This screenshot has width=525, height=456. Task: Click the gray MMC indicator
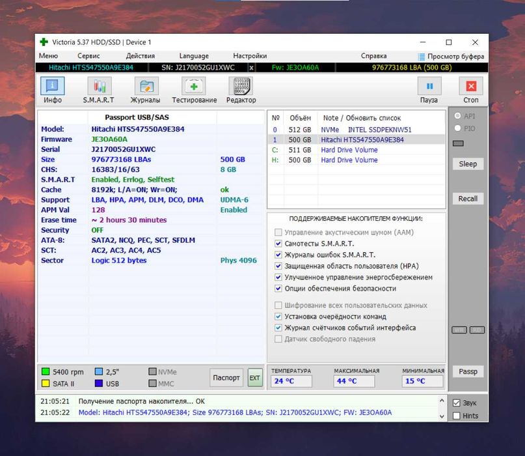pyautogui.click(x=153, y=383)
